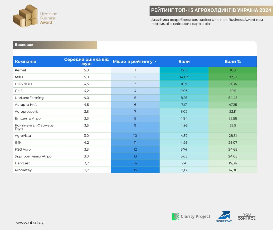The height and width of the screenshot is (230, 273).
Task: Select the KSG Agro company cell
Action: click(x=38, y=150)
